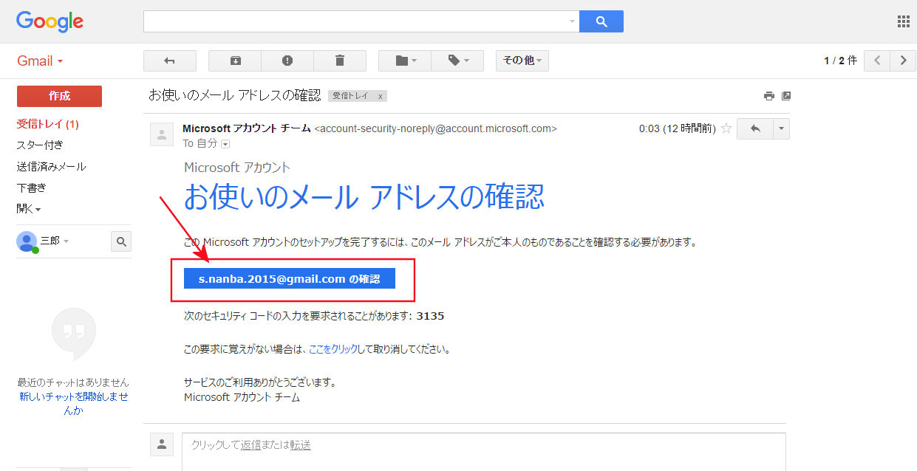Screen dimensions: 917x471
Task: Click the 作成 compose button
Action: pyautogui.click(x=59, y=96)
